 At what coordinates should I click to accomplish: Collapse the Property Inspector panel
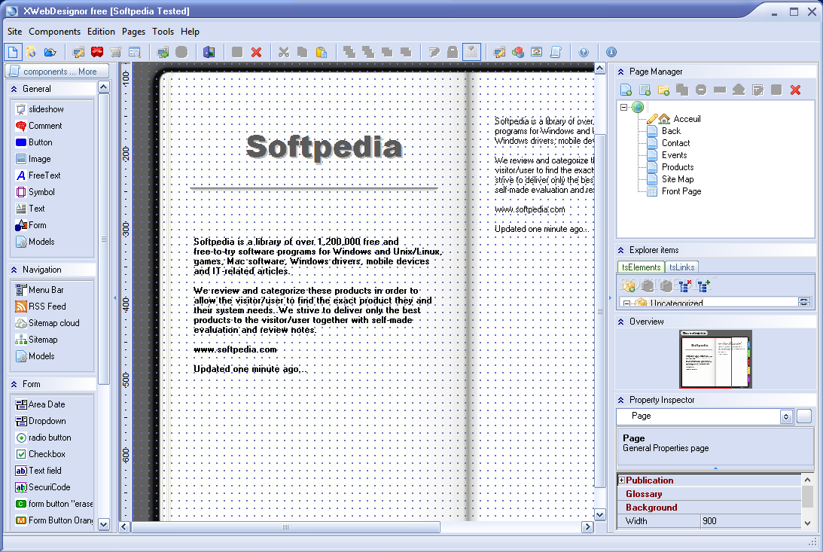pyautogui.click(x=621, y=400)
